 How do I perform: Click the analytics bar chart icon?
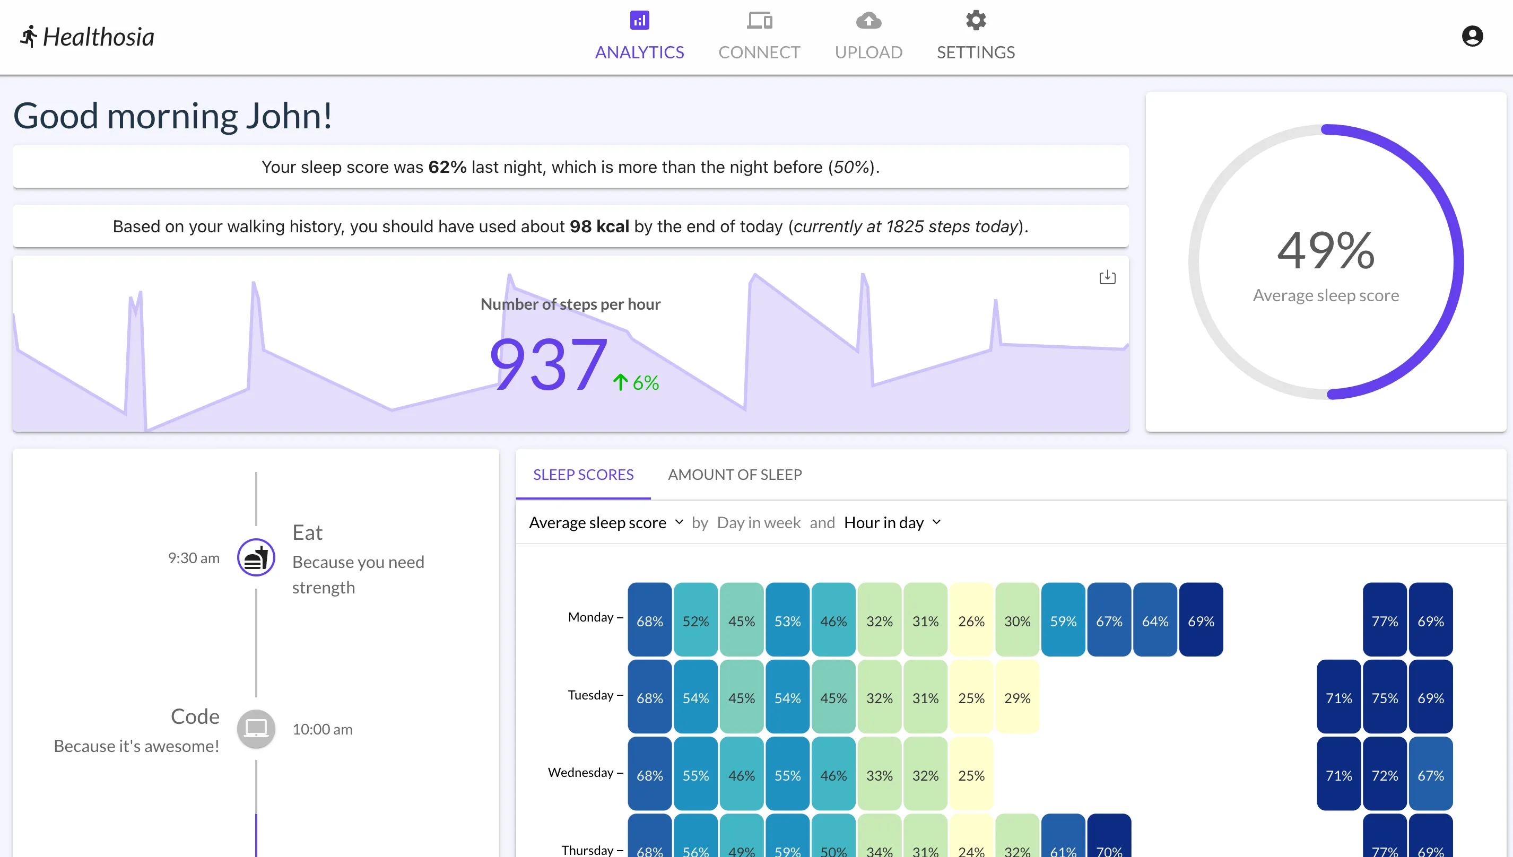[x=639, y=20]
